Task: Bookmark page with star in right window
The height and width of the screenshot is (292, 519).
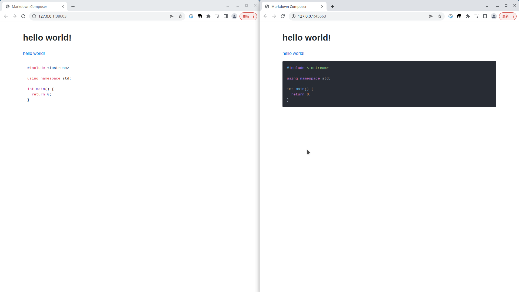Action: (x=440, y=16)
